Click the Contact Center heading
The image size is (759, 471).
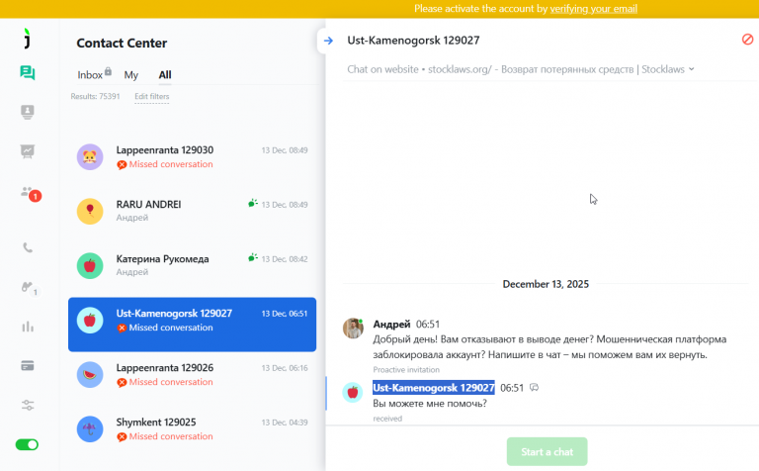122,44
